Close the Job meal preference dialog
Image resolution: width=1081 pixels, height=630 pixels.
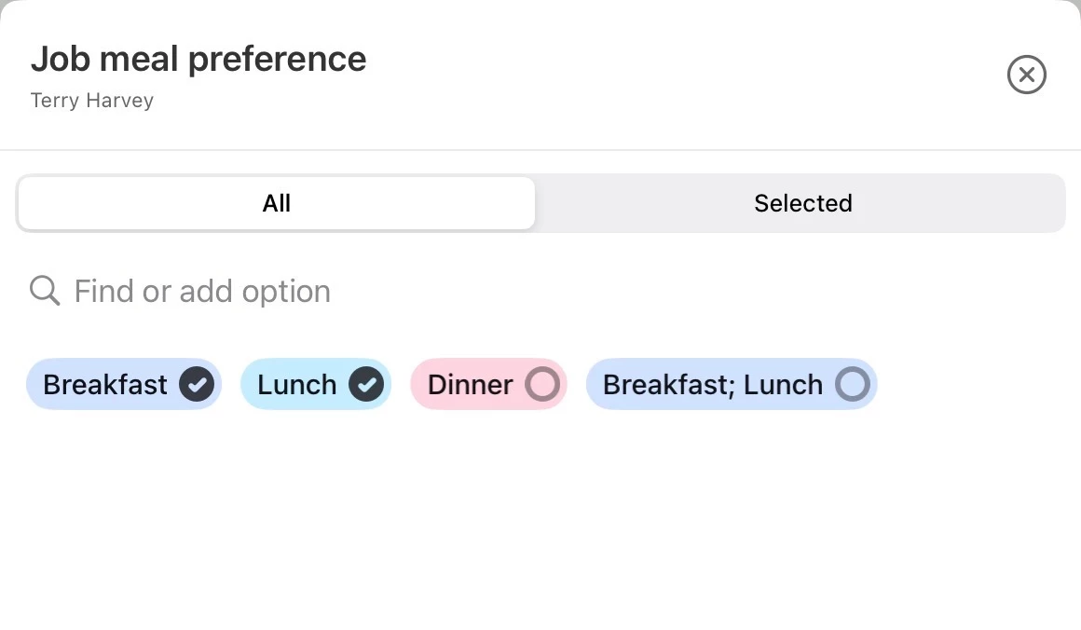click(x=1026, y=75)
